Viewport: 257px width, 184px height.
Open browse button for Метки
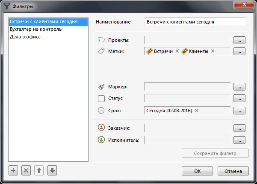[x=239, y=52]
